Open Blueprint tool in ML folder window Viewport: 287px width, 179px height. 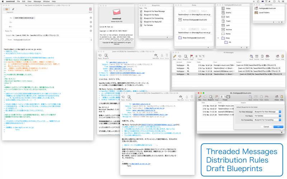pyautogui.click(x=211, y=97)
